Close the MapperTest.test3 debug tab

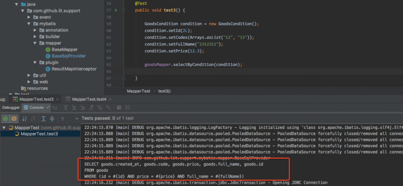57,99
